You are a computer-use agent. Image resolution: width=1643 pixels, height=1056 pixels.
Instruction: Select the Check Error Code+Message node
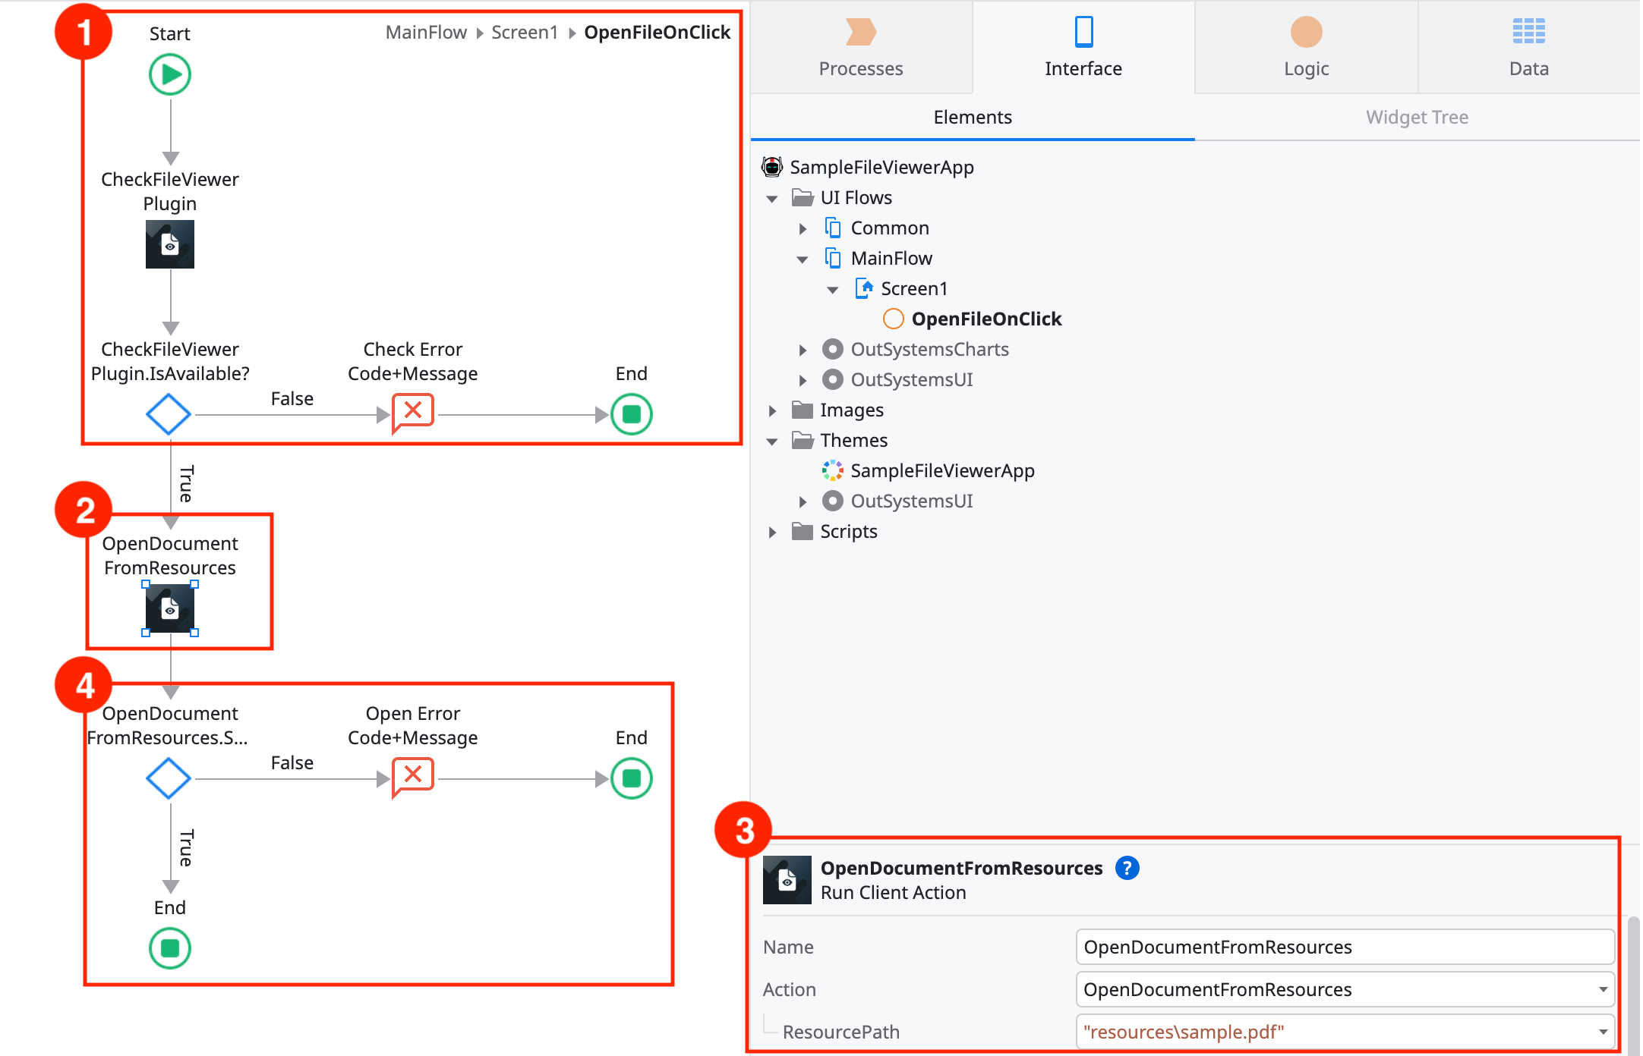pyautogui.click(x=412, y=413)
